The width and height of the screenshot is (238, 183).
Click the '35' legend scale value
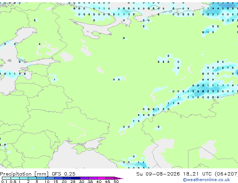[x=90, y=182]
